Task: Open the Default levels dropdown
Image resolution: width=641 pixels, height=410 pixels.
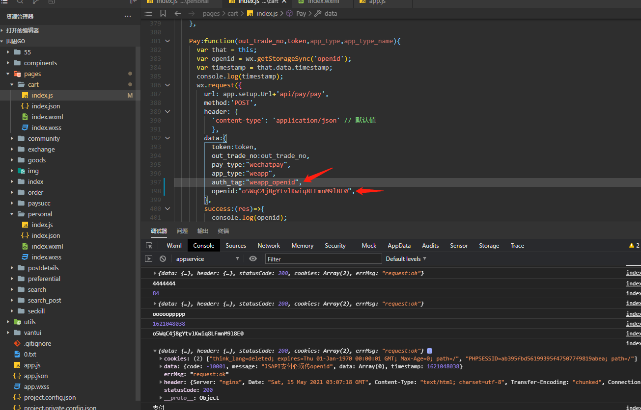Action: 406,258
